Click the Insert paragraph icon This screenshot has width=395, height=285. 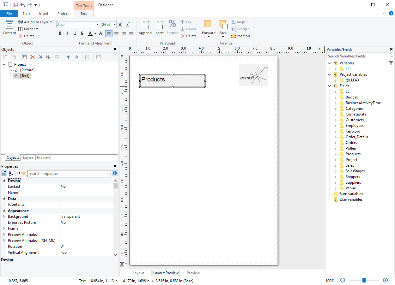(159, 27)
